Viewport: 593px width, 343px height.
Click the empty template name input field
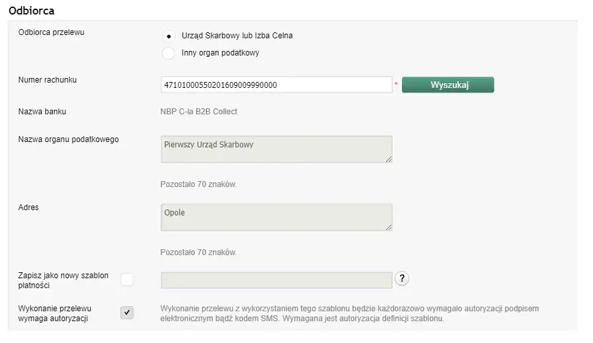tap(276, 280)
